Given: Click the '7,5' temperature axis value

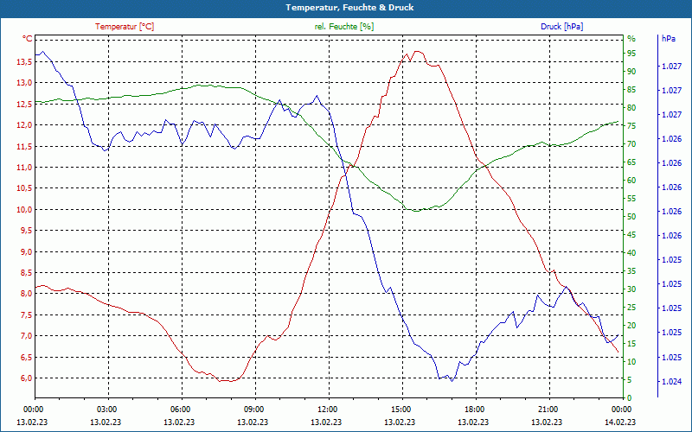Looking at the screenshot, I should click(x=27, y=315).
